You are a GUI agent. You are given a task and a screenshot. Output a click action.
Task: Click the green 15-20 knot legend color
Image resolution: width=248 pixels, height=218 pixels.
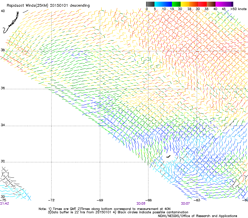point(176,4)
